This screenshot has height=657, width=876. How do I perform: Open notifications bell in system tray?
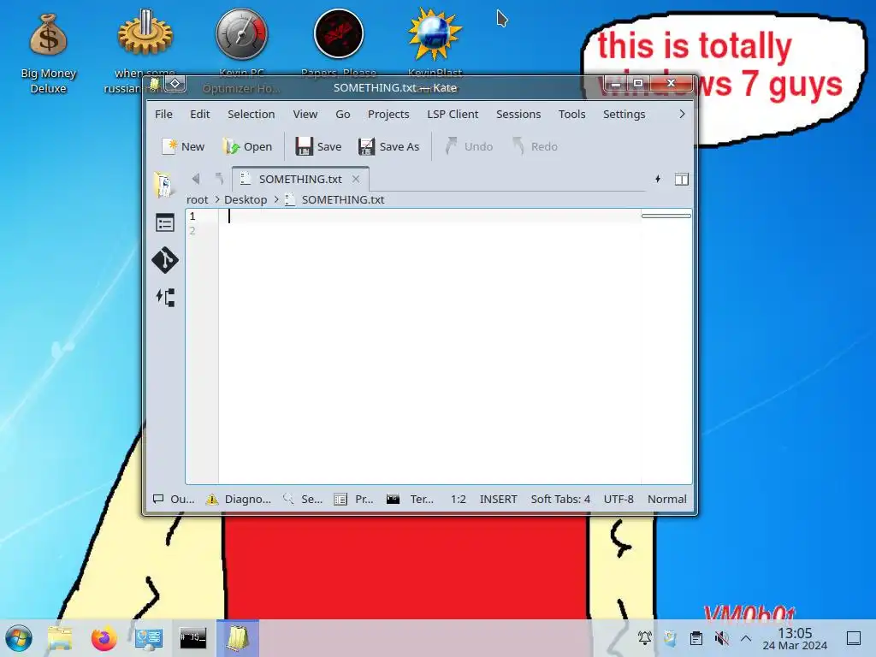645,637
